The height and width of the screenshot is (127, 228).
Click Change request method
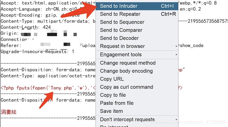click(x=128, y=63)
